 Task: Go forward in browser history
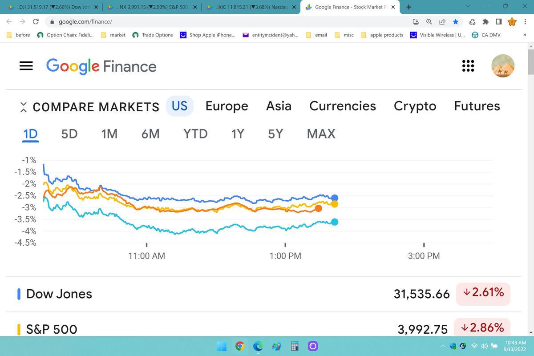pos(22,21)
